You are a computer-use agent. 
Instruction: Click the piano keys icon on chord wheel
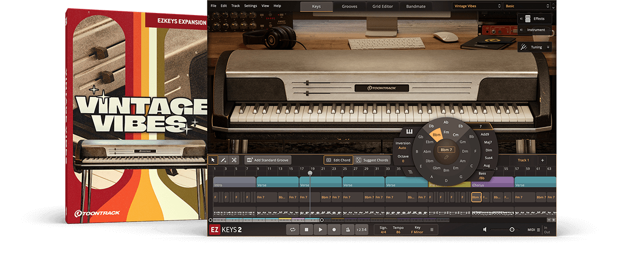[x=409, y=132]
